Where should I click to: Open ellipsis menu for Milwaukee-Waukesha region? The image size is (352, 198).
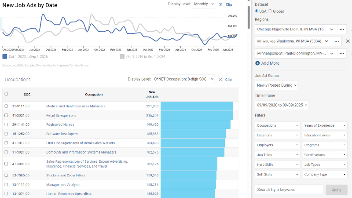pos(337,41)
